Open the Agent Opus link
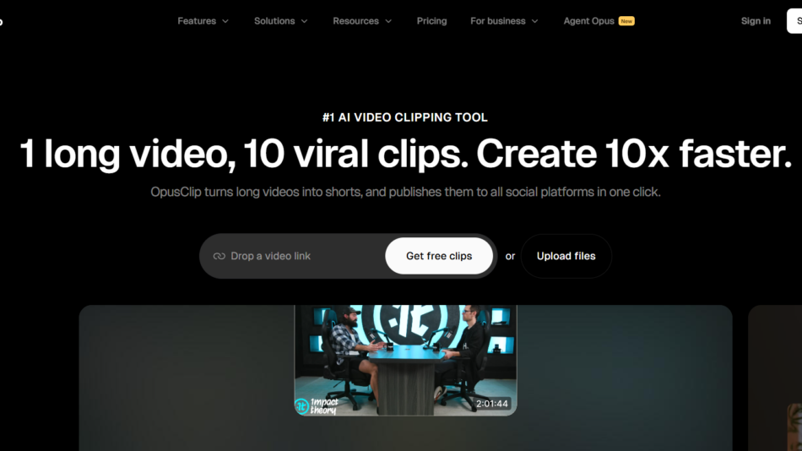This screenshot has width=802, height=451. [588, 21]
